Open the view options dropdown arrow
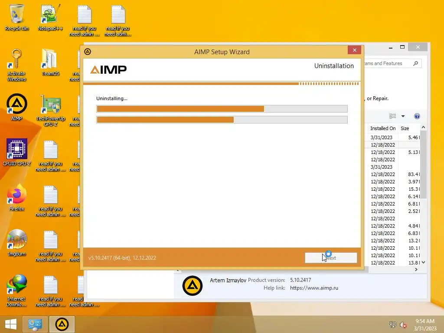The image size is (444, 333). coord(403,116)
